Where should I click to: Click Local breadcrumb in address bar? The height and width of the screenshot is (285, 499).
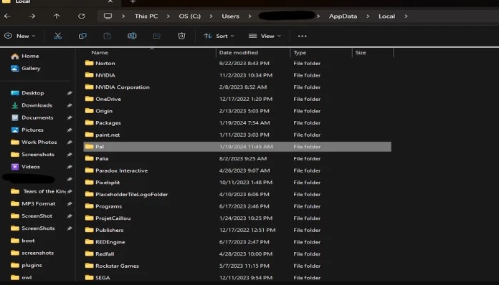tap(386, 16)
